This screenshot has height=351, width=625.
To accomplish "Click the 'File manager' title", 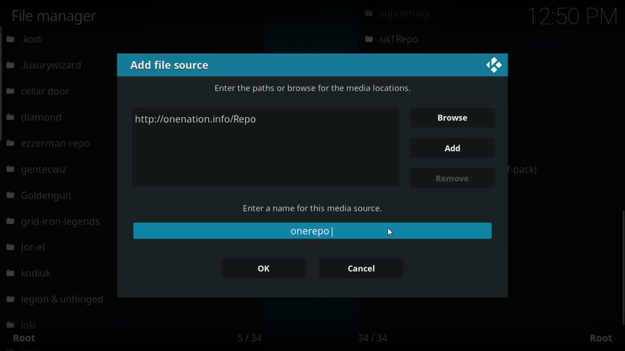I will pos(53,16).
